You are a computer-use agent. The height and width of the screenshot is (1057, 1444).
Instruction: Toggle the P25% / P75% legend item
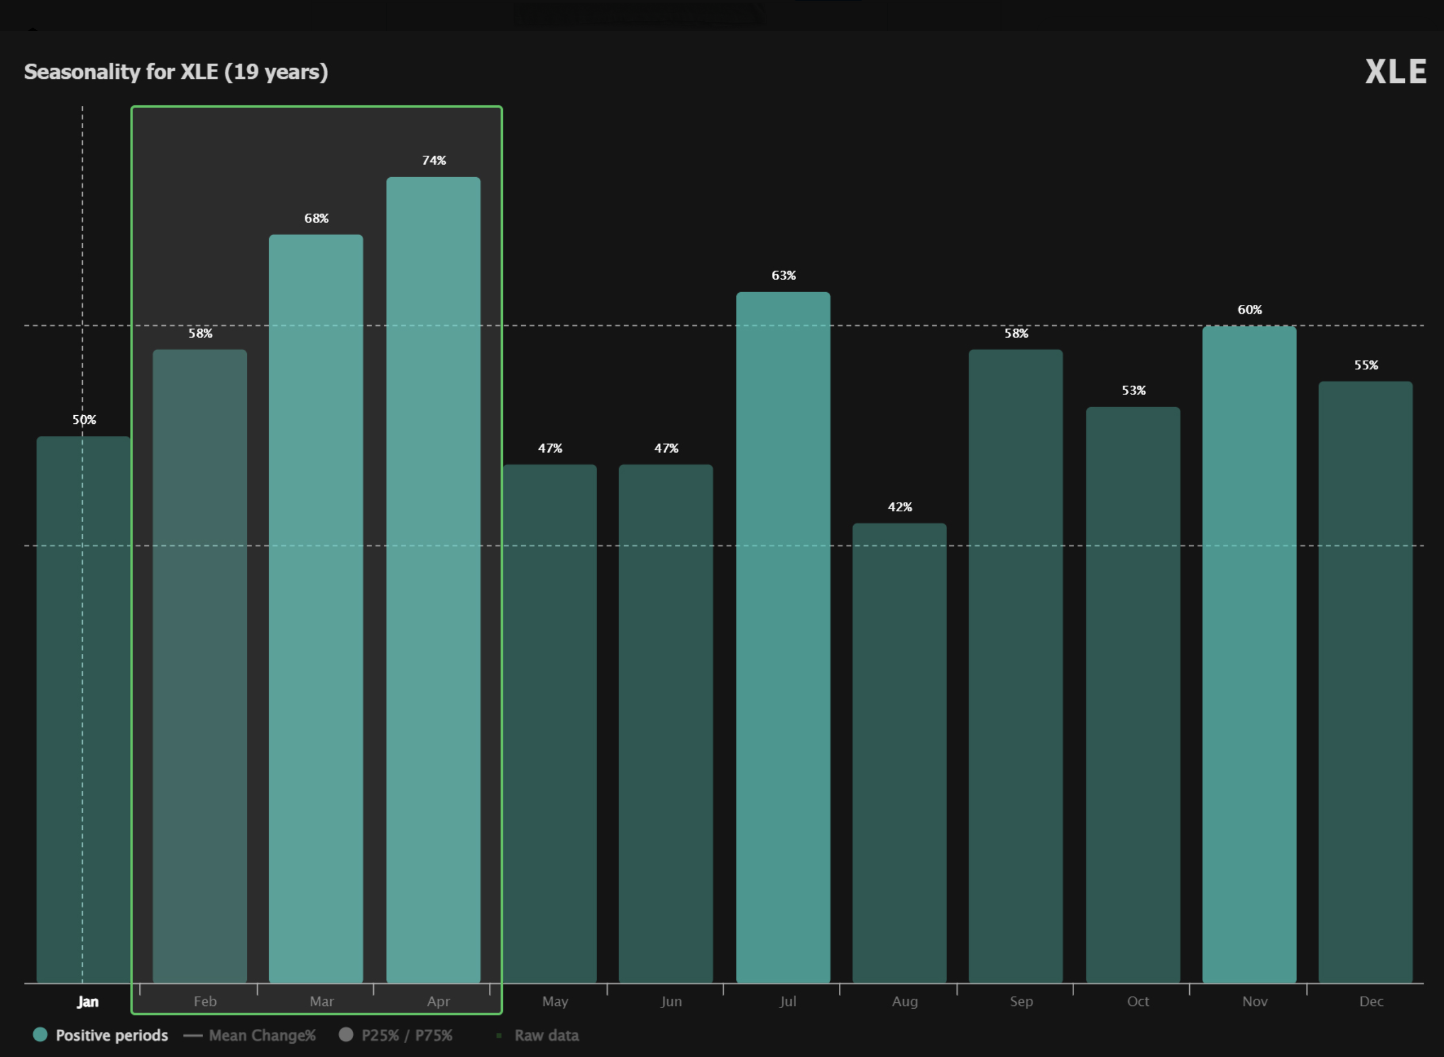[396, 1035]
